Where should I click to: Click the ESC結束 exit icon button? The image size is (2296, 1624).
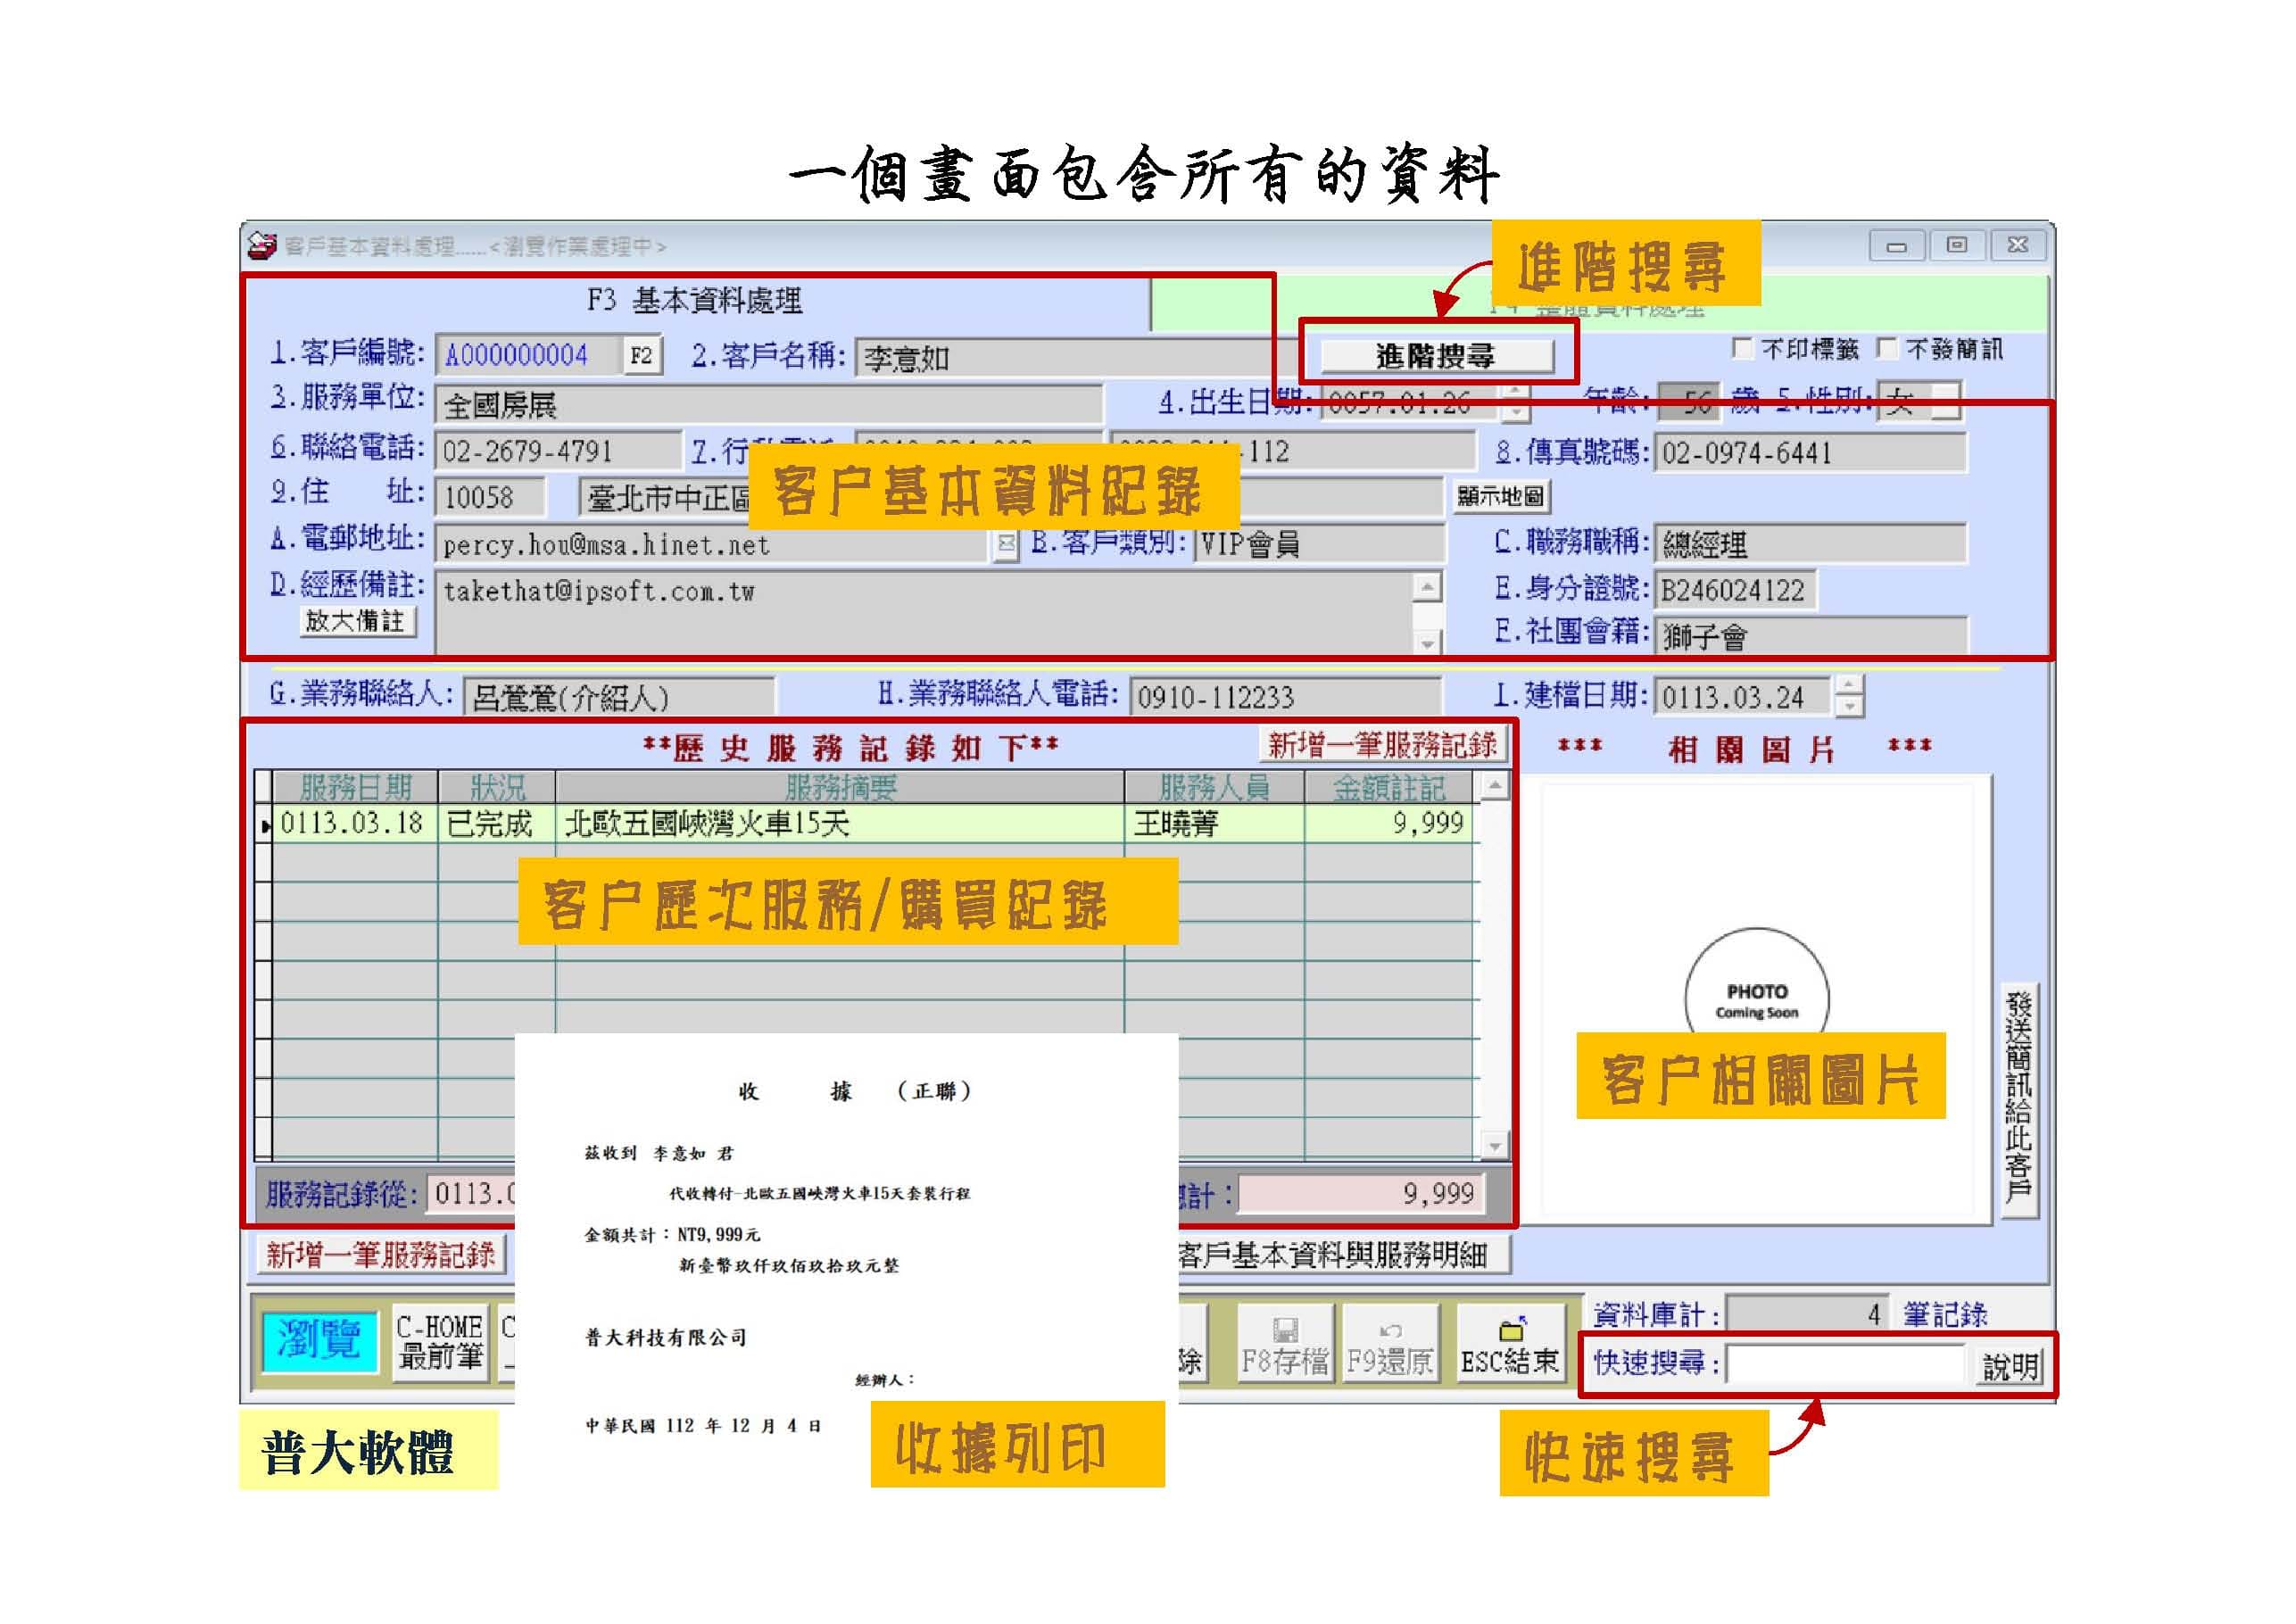[x=1510, y=1343]
